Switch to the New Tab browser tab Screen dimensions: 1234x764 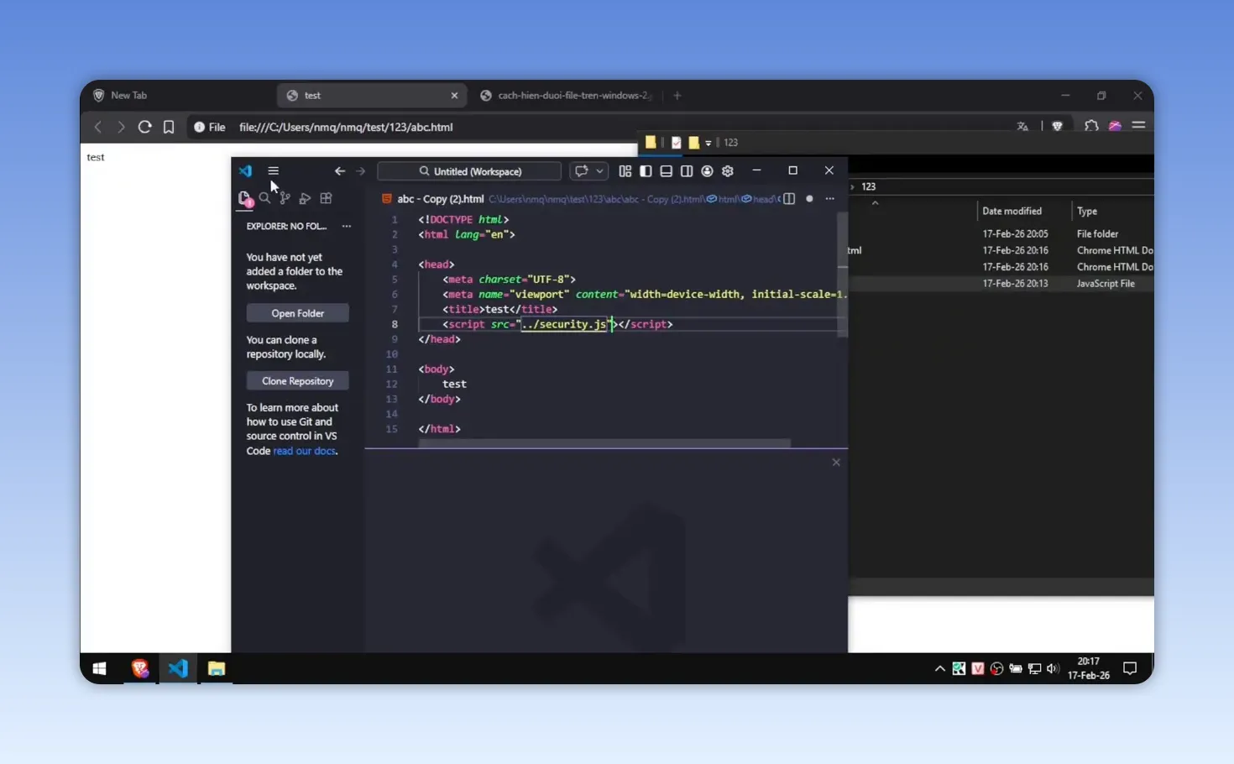point(178,95)
